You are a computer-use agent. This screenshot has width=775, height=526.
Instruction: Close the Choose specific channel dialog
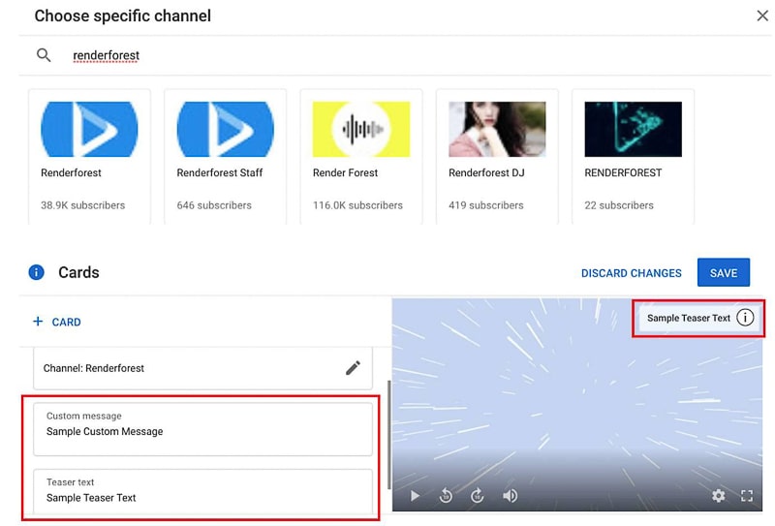pos(762,15)
